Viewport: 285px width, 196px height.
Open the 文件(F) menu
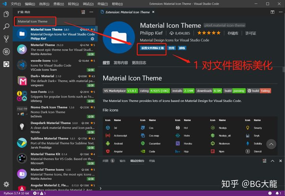tap(15, 4)
